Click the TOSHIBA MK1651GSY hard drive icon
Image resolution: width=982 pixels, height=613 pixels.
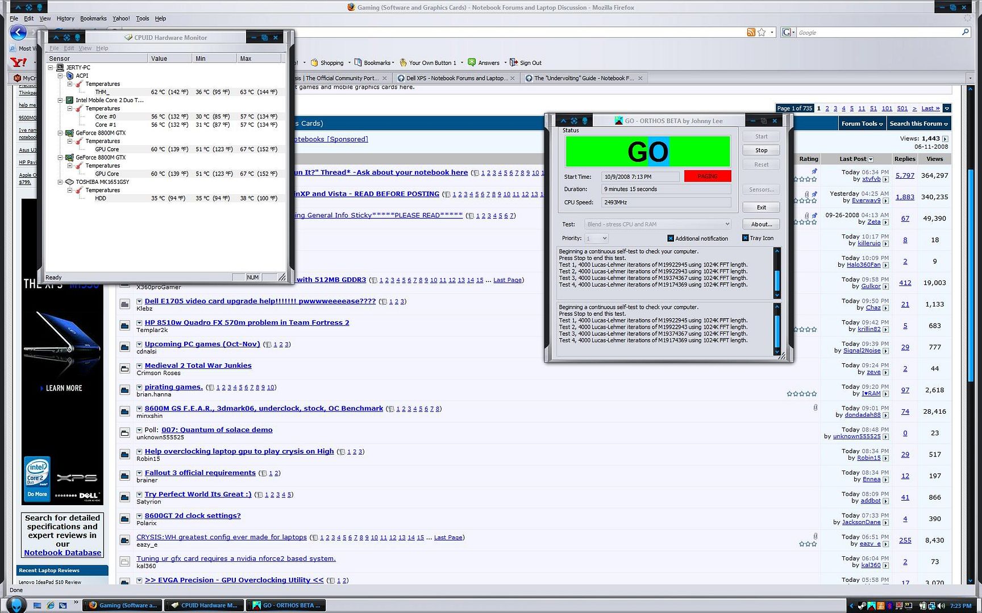(x=70, y=182)
